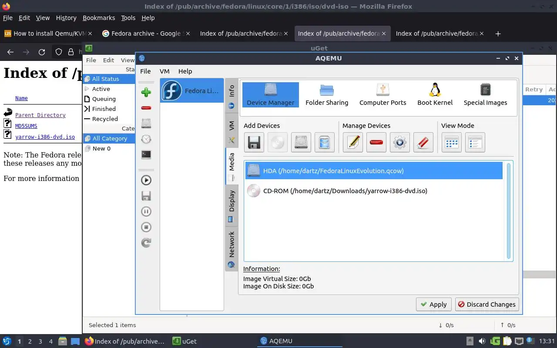Click the floppy save-state icon in the left toolbar
557x348 pixels.
pos(146,196)
